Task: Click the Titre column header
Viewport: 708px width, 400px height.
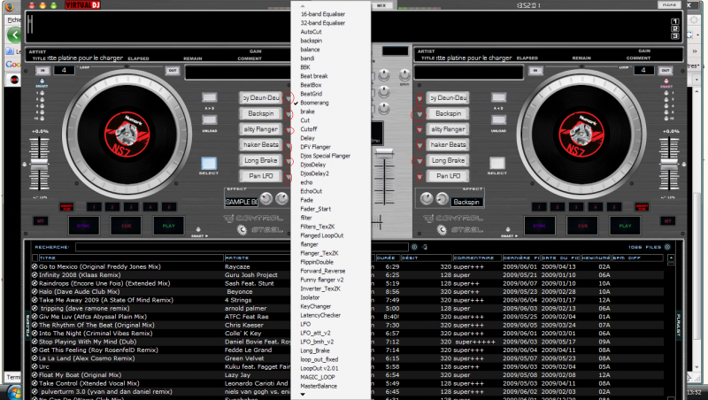Action: click(x=48, y=258)
